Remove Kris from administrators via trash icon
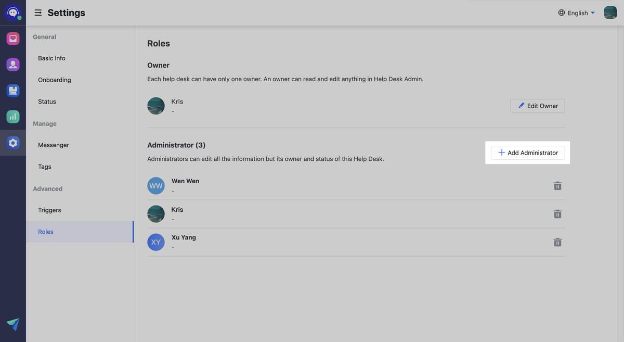Viewport: 624px width, 342px height. pos(557,214)
